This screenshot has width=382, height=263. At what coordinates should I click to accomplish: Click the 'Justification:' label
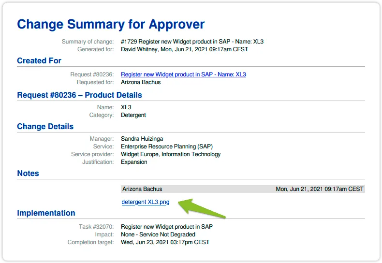tap(98, 162)
